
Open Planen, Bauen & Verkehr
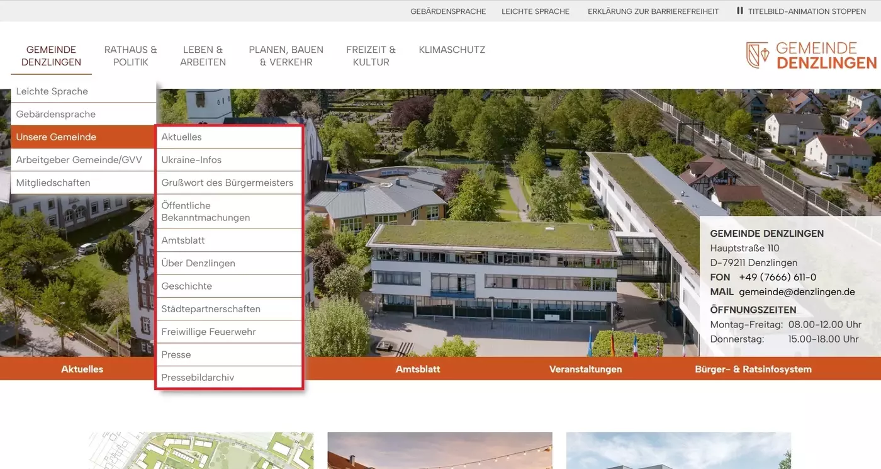[286, 55]
